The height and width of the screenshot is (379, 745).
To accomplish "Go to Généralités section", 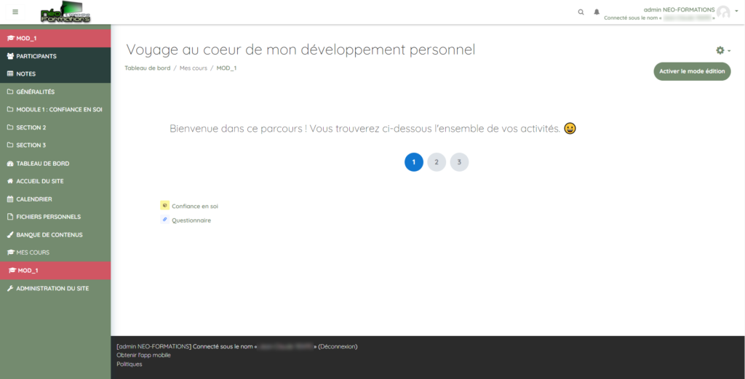I will (55, 92).
